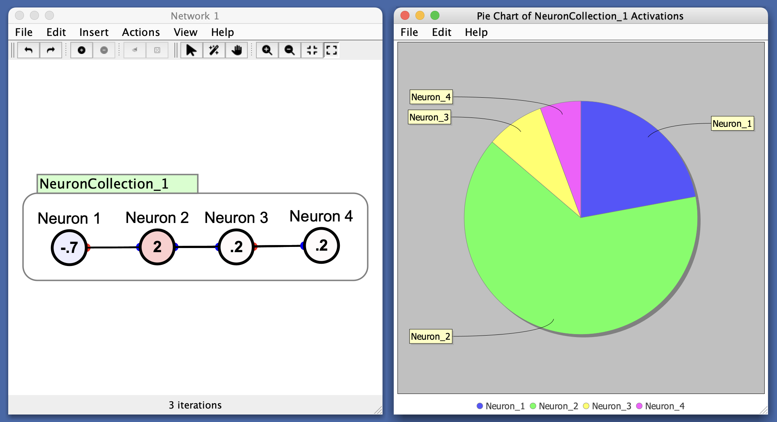
Task: Open the Actions menu
Action: (x=141, y=32)
